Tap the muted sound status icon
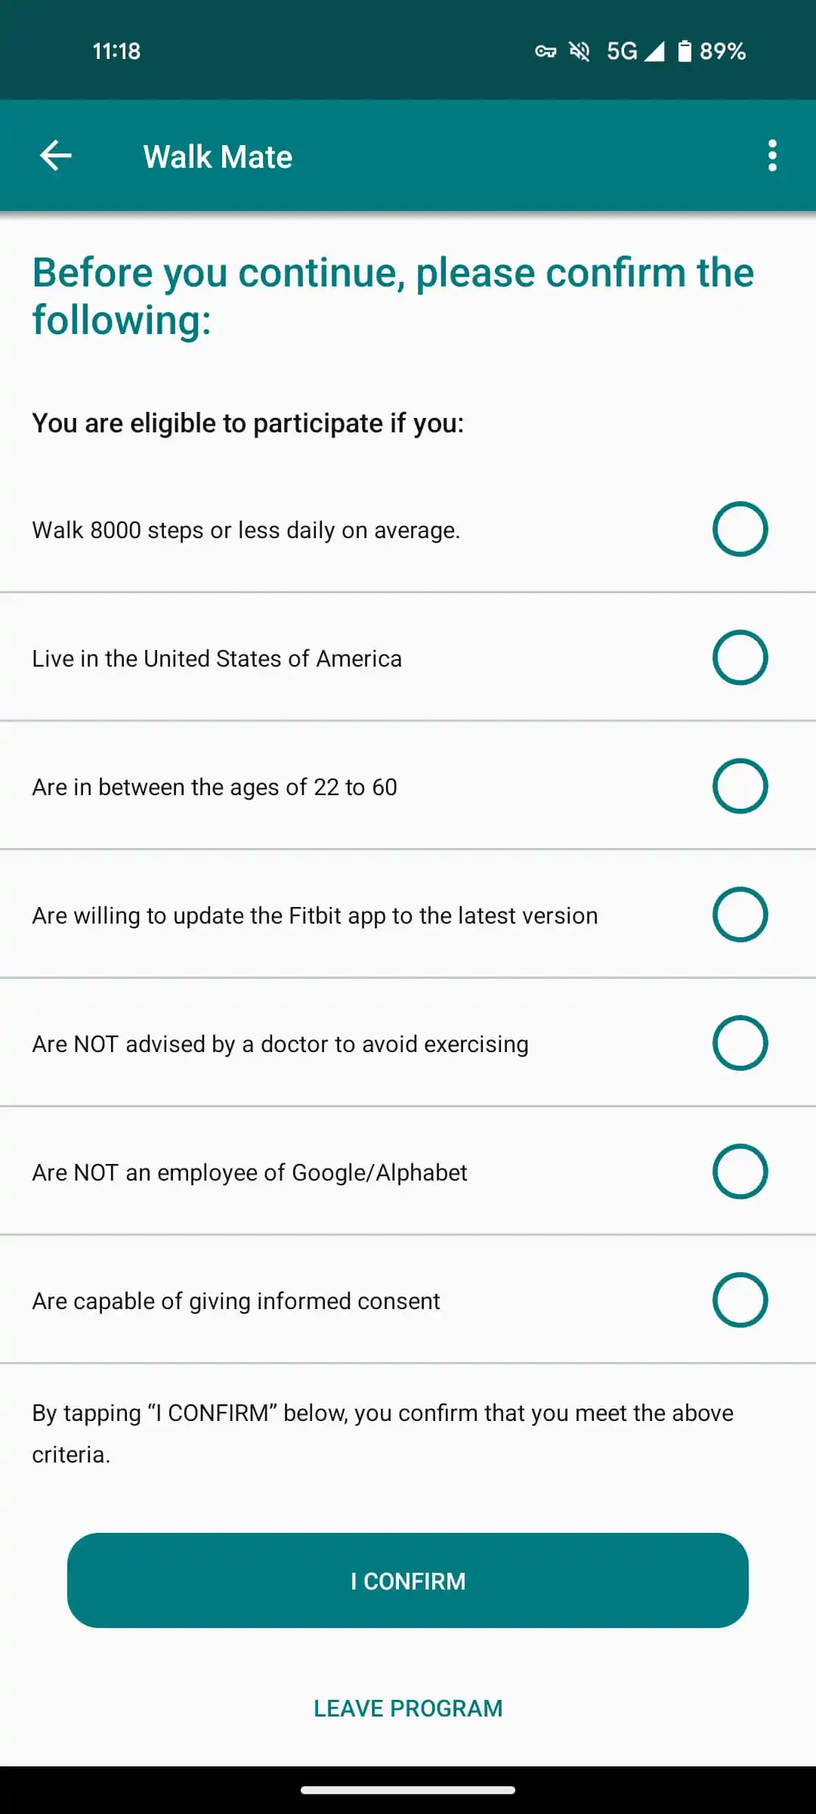816x1814 pixels. click(580, 51)
